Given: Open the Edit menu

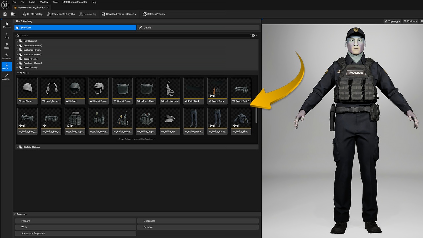Looking at the screenshot, I should (x=23, y=2).
